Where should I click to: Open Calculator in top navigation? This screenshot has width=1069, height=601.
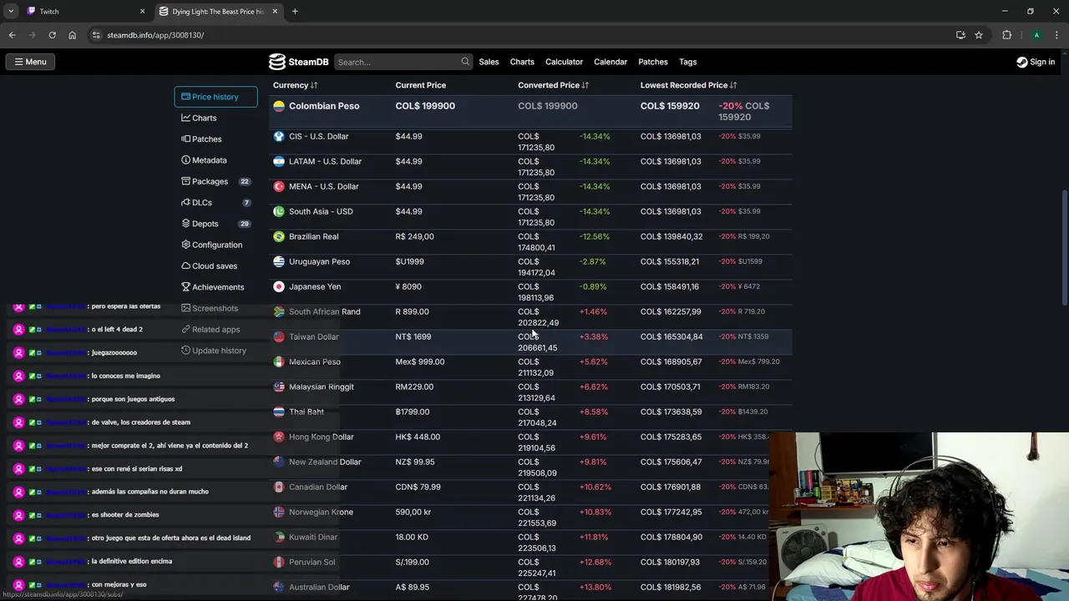click(x=564, y=62)
